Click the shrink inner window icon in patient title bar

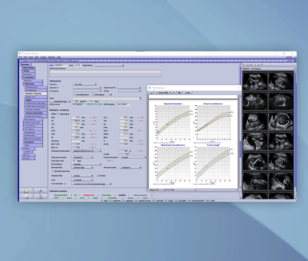[288, 61]
